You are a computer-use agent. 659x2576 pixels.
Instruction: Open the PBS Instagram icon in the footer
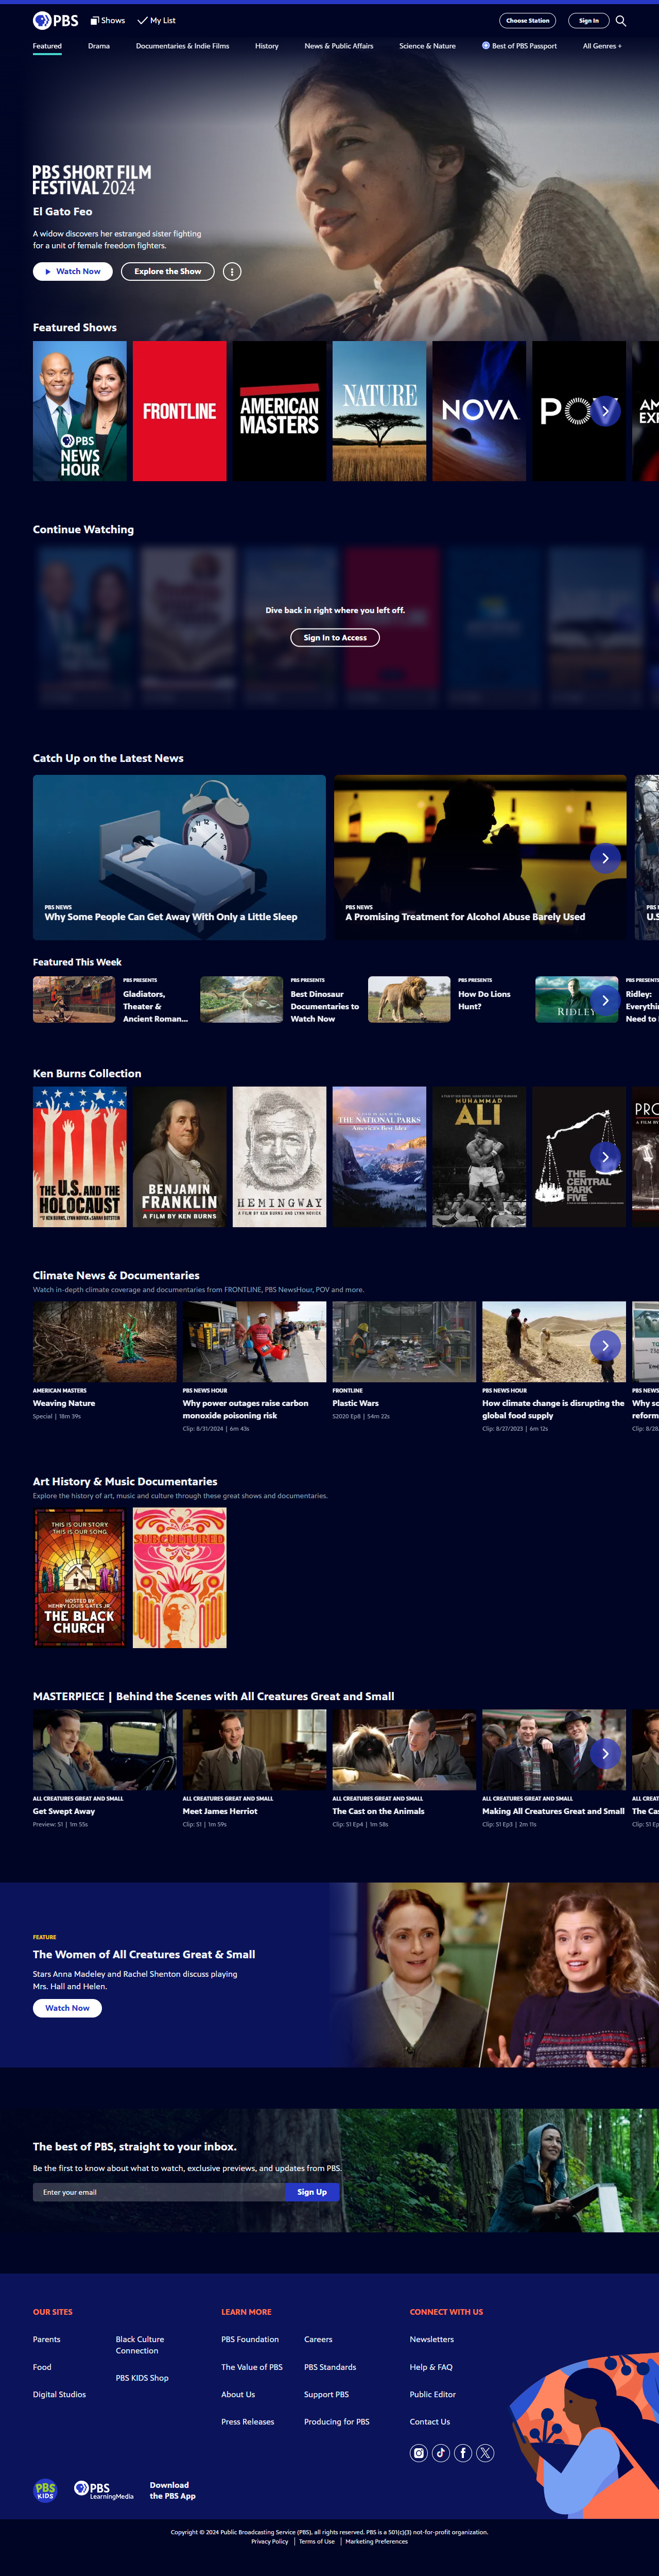(419, 2452)
